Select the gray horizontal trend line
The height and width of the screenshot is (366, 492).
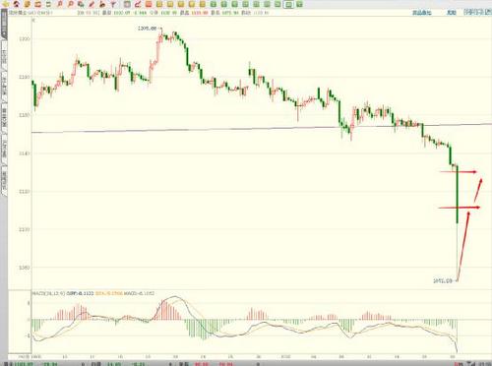(262, 128)
